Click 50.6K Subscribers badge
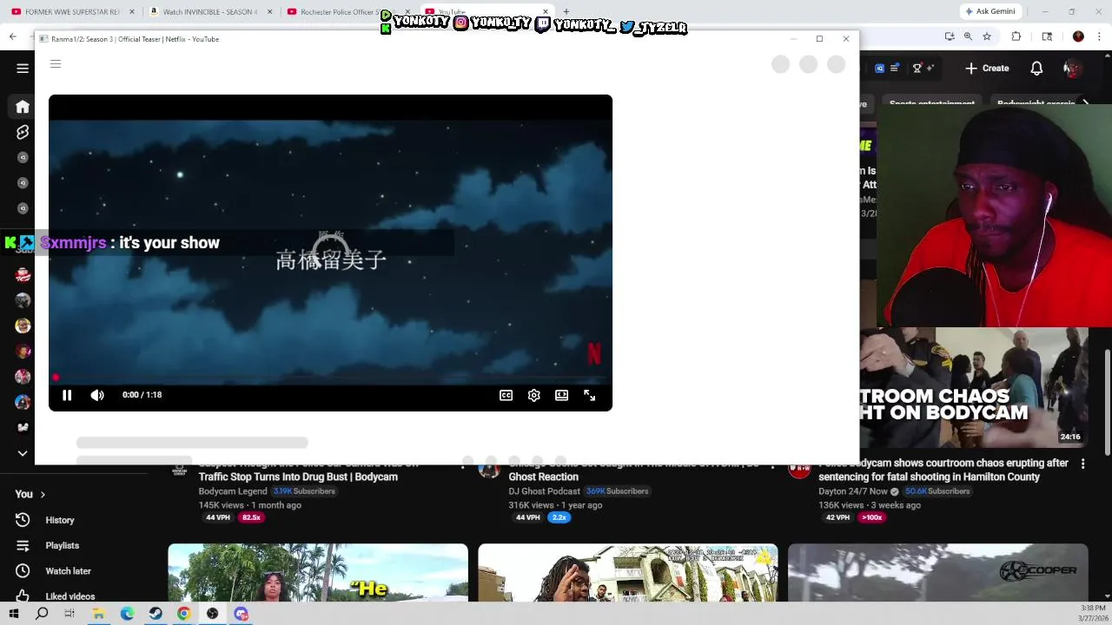 click(937, 491)
